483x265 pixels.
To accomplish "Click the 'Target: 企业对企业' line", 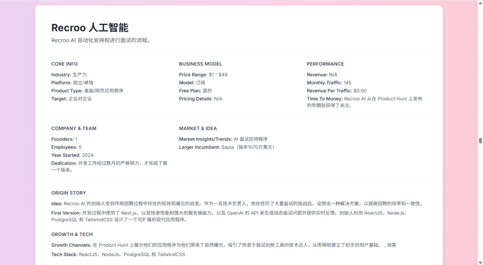I will pyautogui.click(x=72, y=99).
